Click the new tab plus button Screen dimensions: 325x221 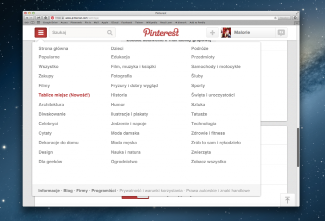pos(297,23)
